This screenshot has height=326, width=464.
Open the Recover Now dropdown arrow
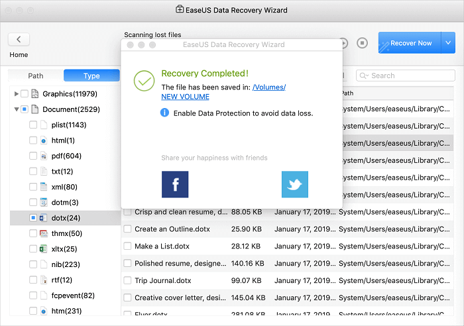click(x=448, y=43)
